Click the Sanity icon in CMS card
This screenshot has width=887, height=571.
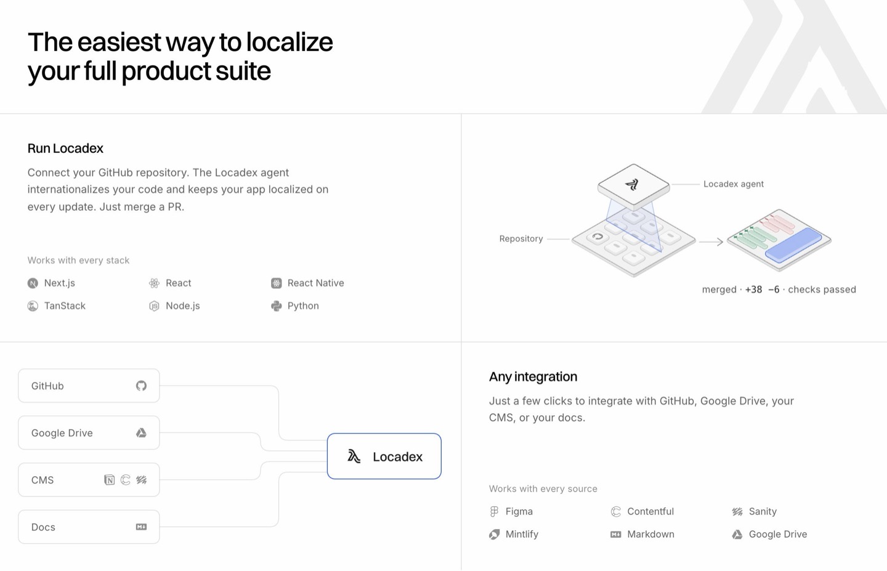(x=141, y=480)
